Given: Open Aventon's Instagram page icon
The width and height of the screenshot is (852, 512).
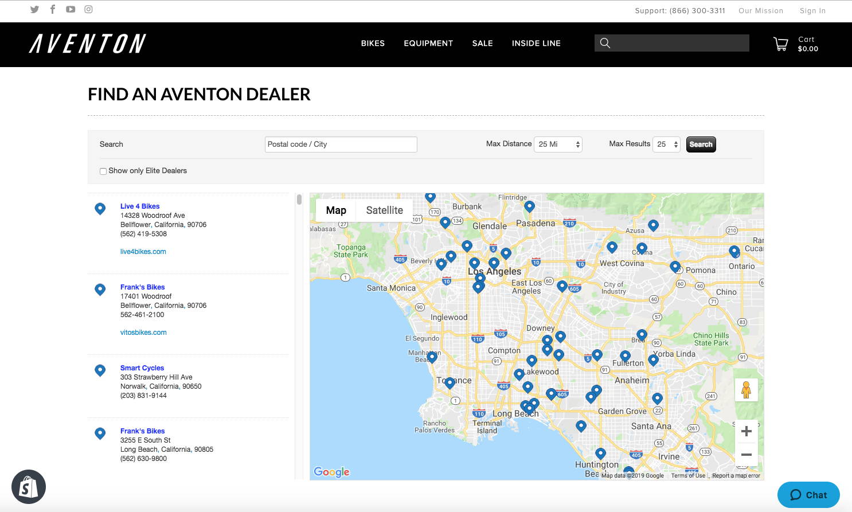Looking at the screenshot, I should click(88, 9).
